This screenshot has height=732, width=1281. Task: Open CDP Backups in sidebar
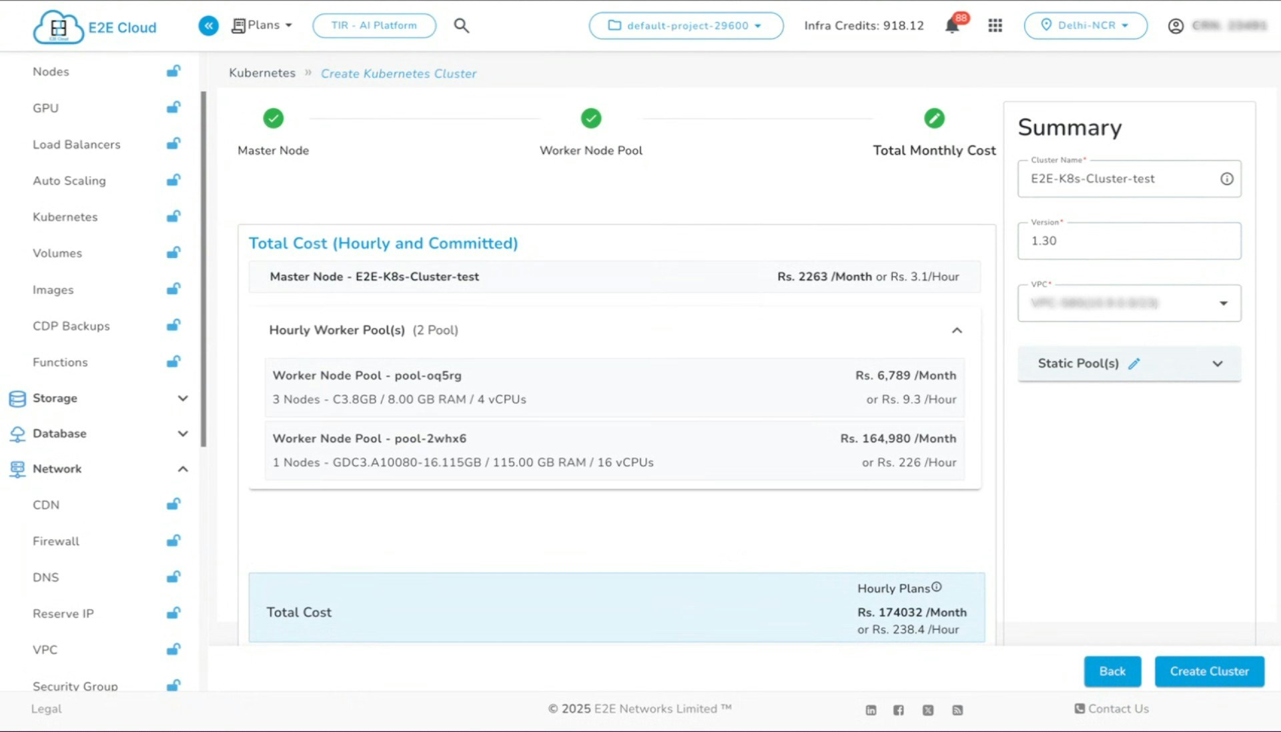71,326
